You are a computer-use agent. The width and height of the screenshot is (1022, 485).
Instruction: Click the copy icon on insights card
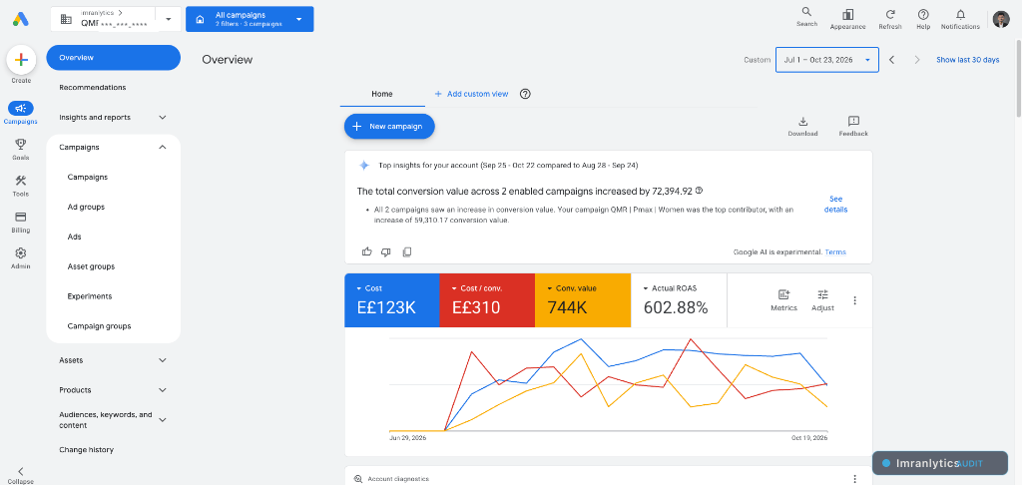point(407,251)
